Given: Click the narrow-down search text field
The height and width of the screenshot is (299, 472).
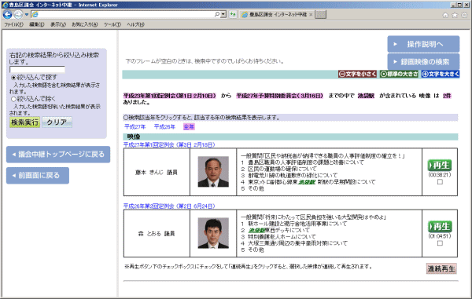Looking at the screenshot, I should (x=37, y=69).
